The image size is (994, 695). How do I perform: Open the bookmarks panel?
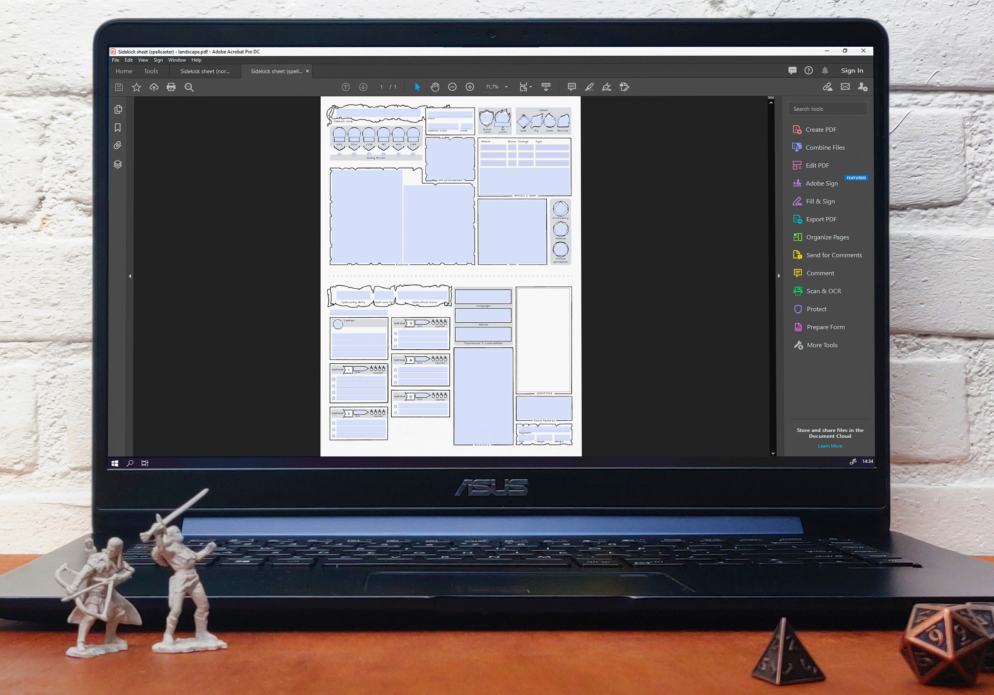point(118,128)
